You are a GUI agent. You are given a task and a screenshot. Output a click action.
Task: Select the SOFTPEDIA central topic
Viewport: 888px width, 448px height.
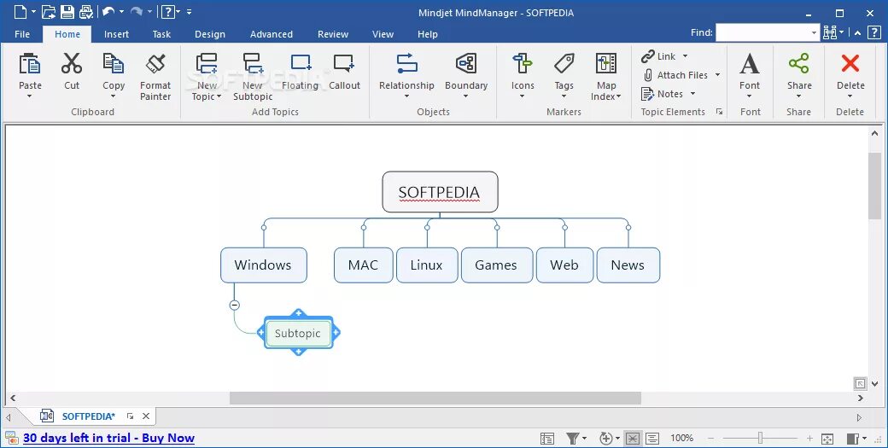coord(440,192)
